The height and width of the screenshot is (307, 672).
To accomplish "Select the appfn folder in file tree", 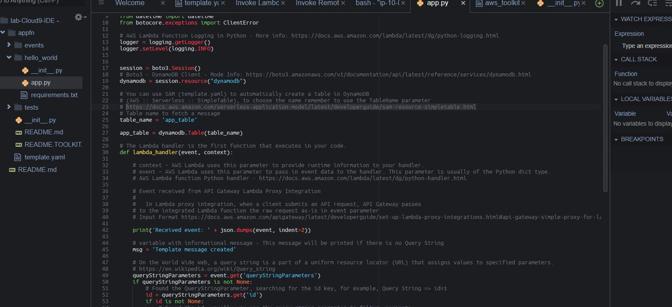I will tap(26, 33).
